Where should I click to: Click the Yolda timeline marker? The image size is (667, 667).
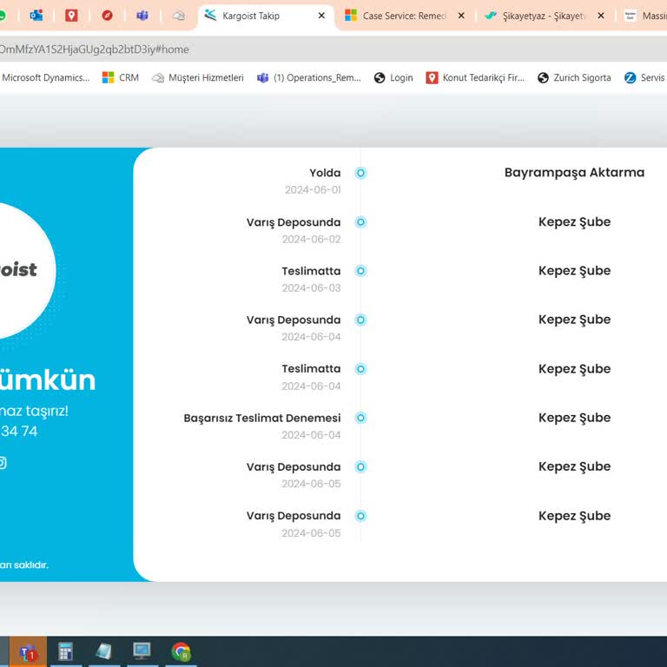click(x=360, y=173)
